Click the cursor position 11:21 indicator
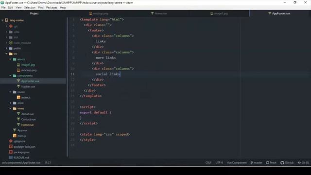311x175 pixels. [x=48, y=163]
